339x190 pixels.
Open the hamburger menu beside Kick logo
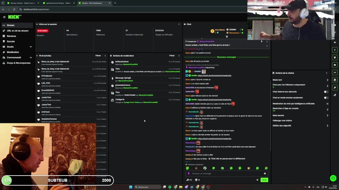(4, 17)
